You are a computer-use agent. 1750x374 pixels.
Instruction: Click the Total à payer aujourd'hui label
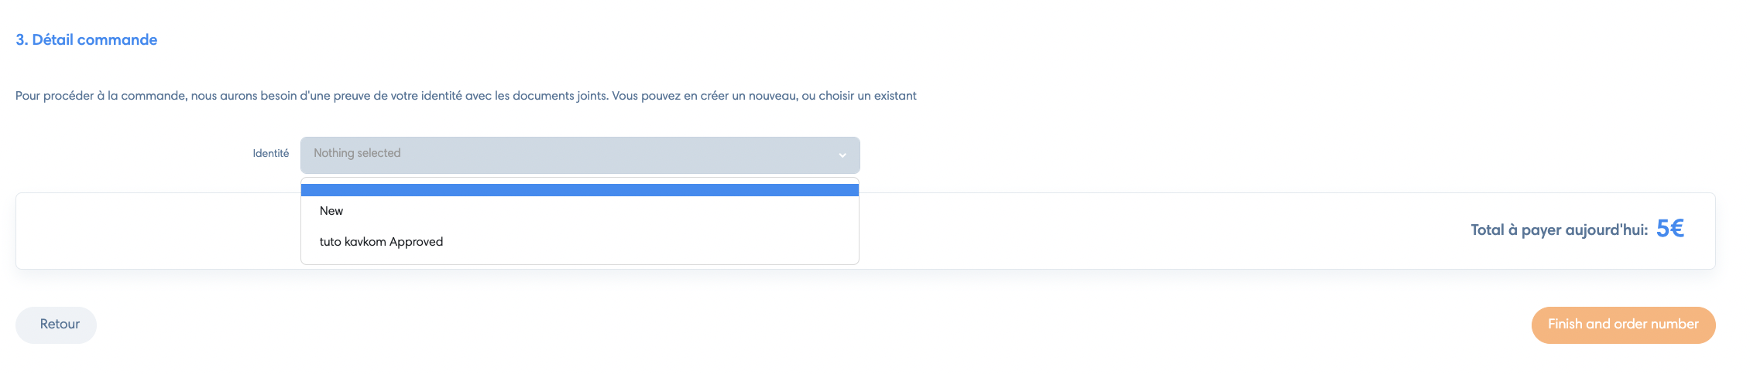[1560, 230]
